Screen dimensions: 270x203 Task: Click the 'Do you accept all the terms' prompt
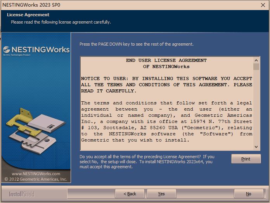pos(147,162)
